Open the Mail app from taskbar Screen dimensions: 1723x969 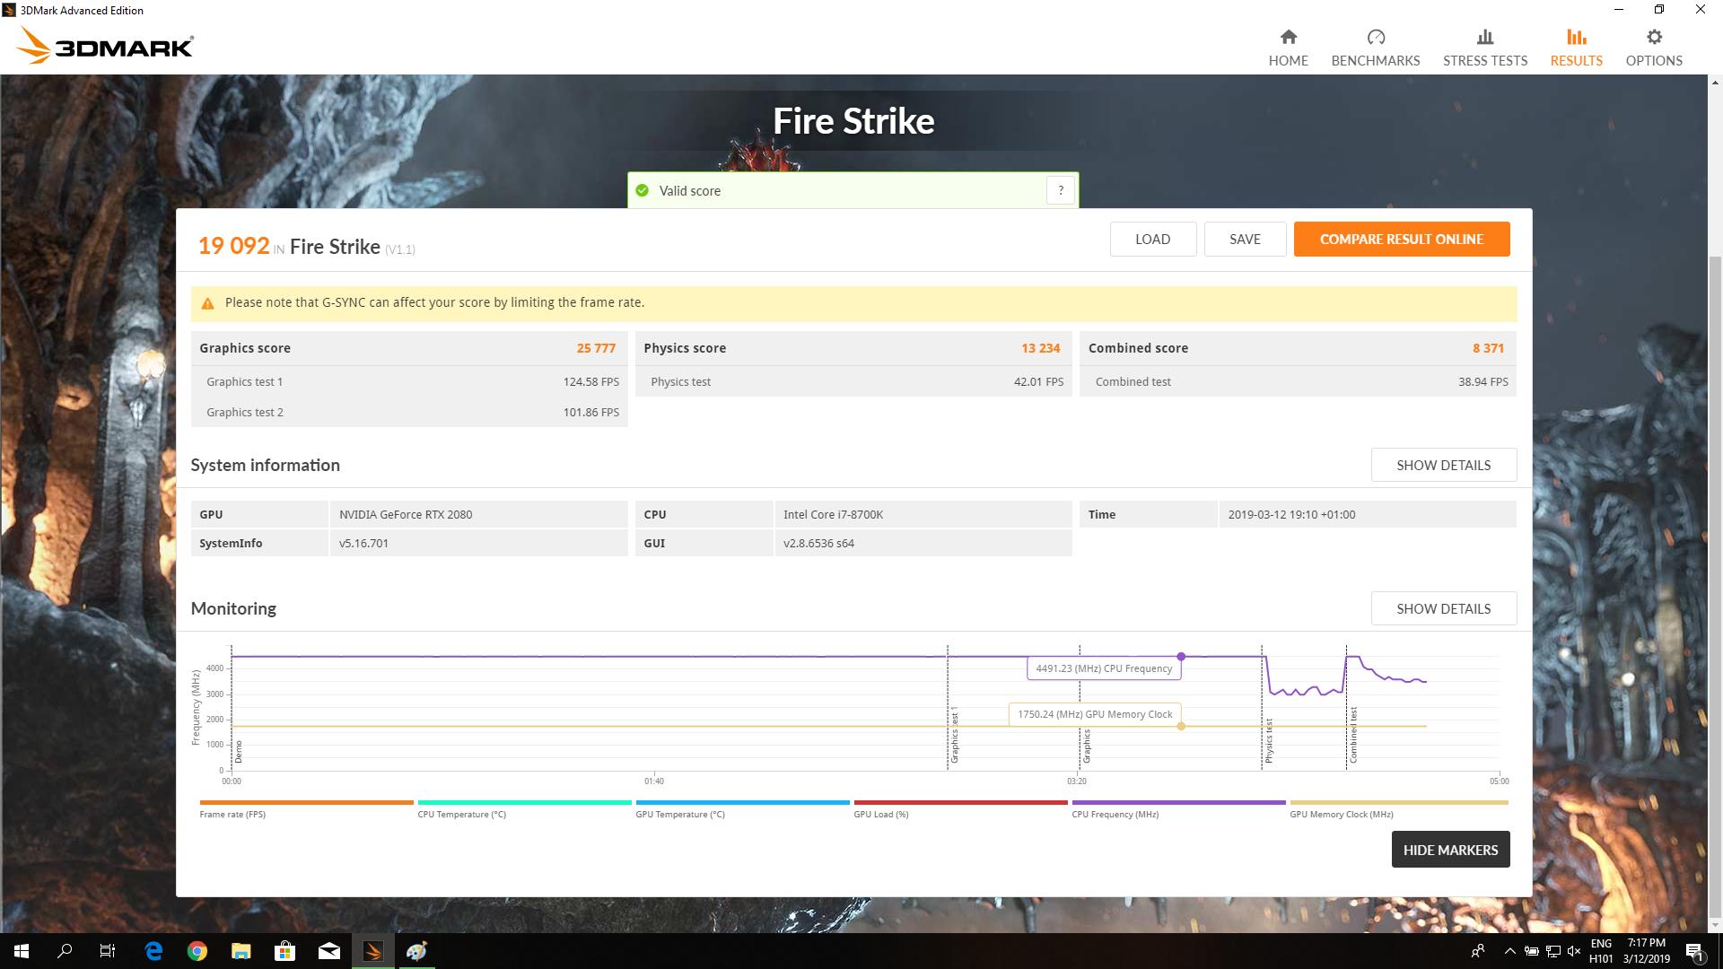(328, 951)
